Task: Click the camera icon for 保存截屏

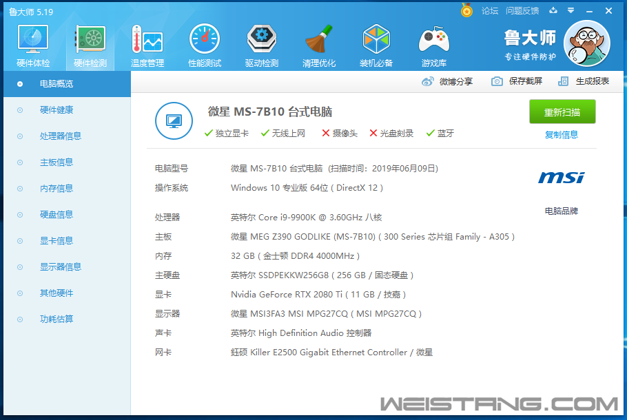Action: (x=497, y=81)
